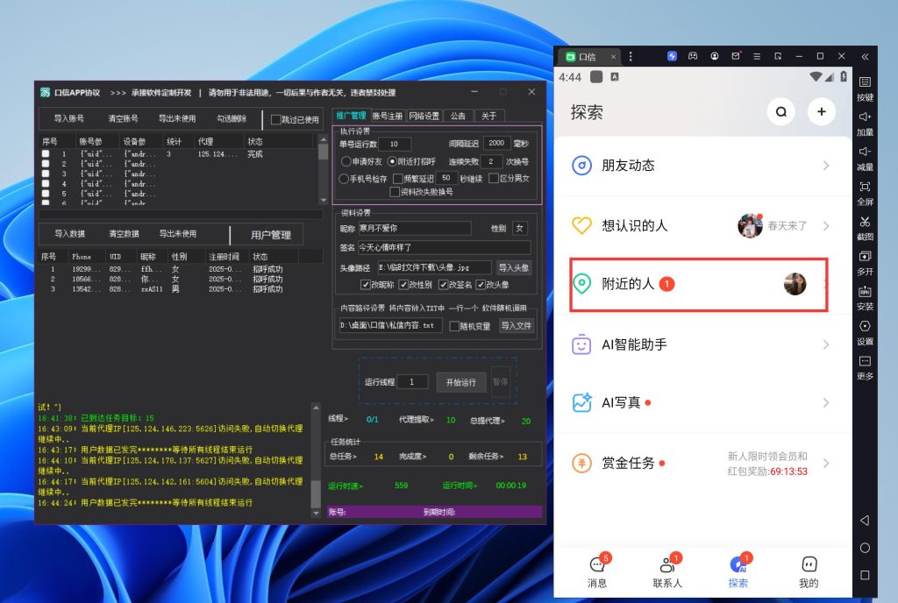Open the 网络设置 tab
The width and height of the screenshot is (898, 603).
424,116
